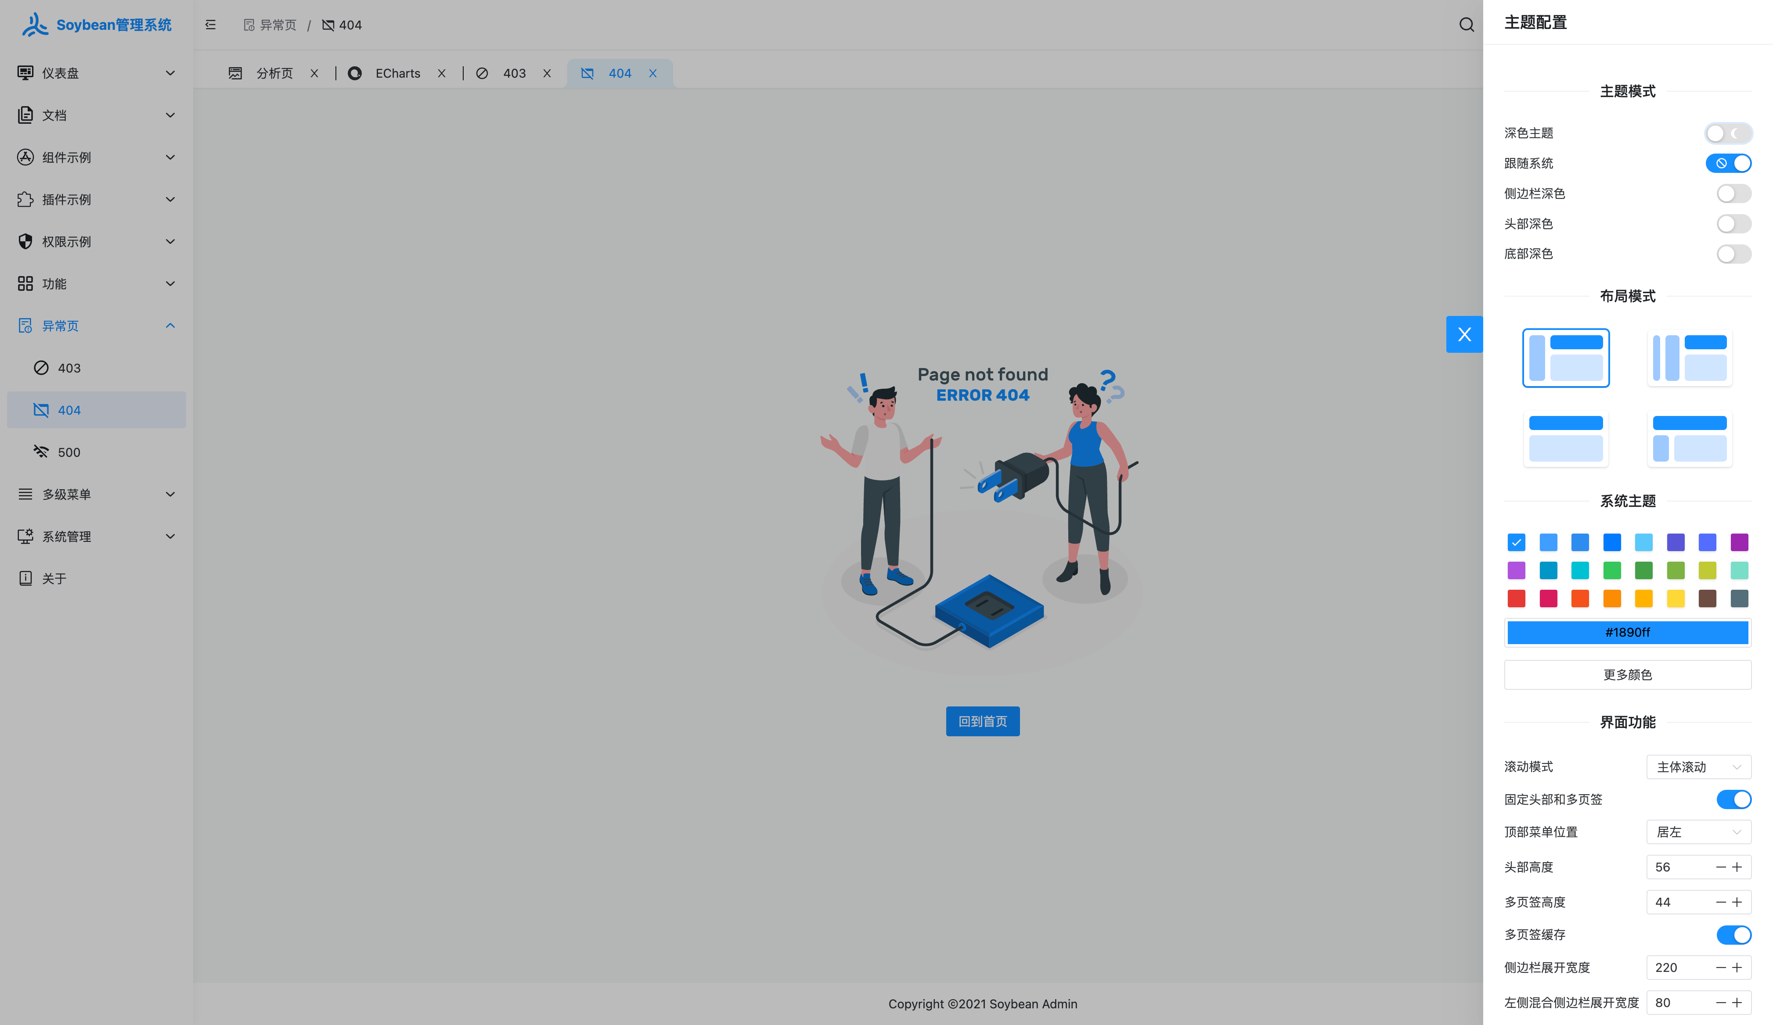The width and height of the screenshot is (1773, 1025).
Task: Open the 403 sidebar menu item
Action: (x=69, y=369)
